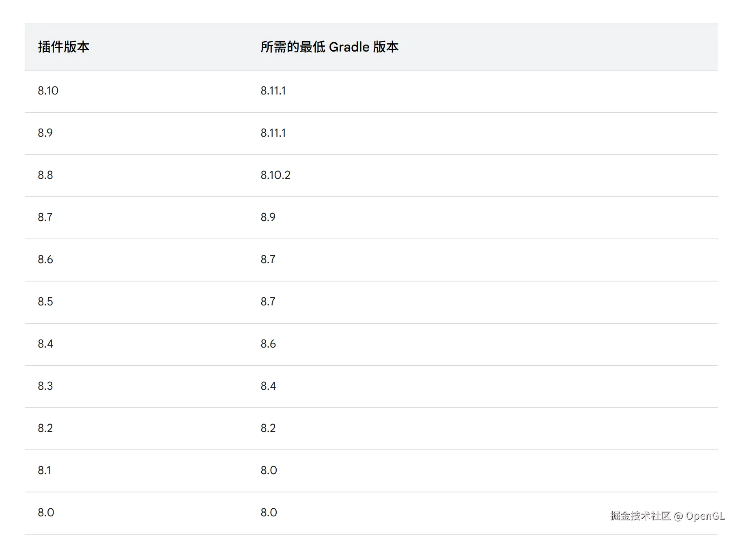This screenshot has height=535, width=738.
Task: Click Gradle version 8.11.1 in the 8.10 plugin row
Action: pyautogui.click(x=273, y=91)
